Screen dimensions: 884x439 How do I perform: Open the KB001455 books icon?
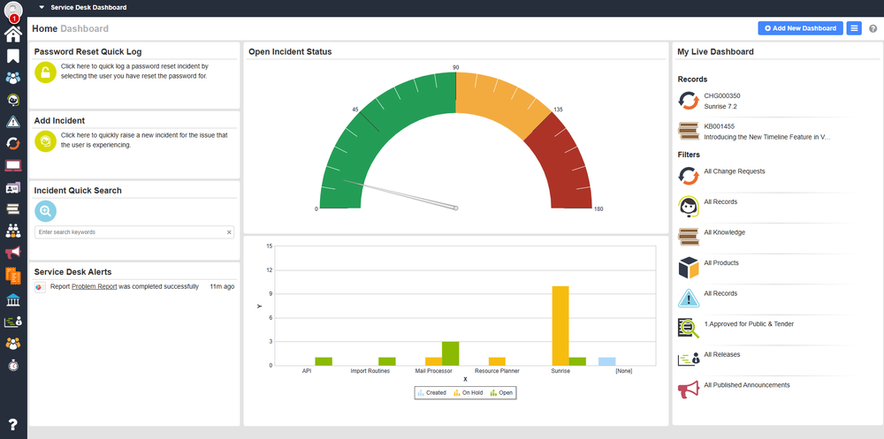click(x=689, y=132)
